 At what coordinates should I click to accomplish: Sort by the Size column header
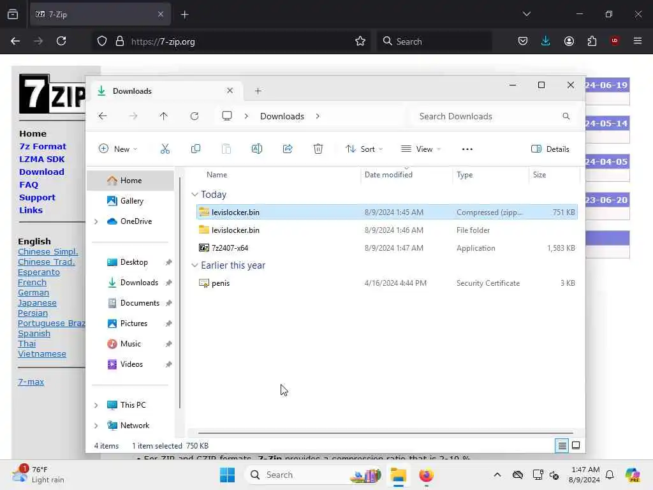coord(554,175)
